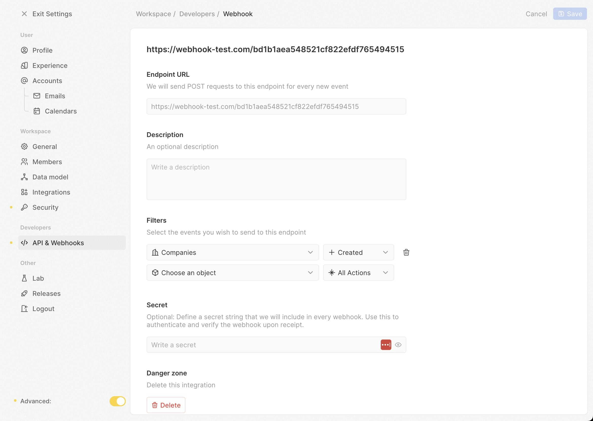Toggle the Advanced switch at bottom left
The height and width of the screenshot is (421, 593).
pos(117,401)
